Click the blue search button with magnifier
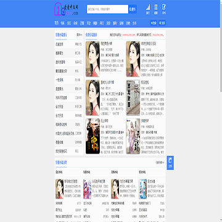The width and height of the screenshot is (222, 222). tap(133, 9)
